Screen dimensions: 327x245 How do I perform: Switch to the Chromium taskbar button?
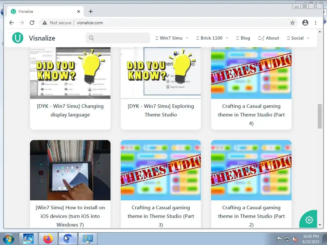pos(68,239)
